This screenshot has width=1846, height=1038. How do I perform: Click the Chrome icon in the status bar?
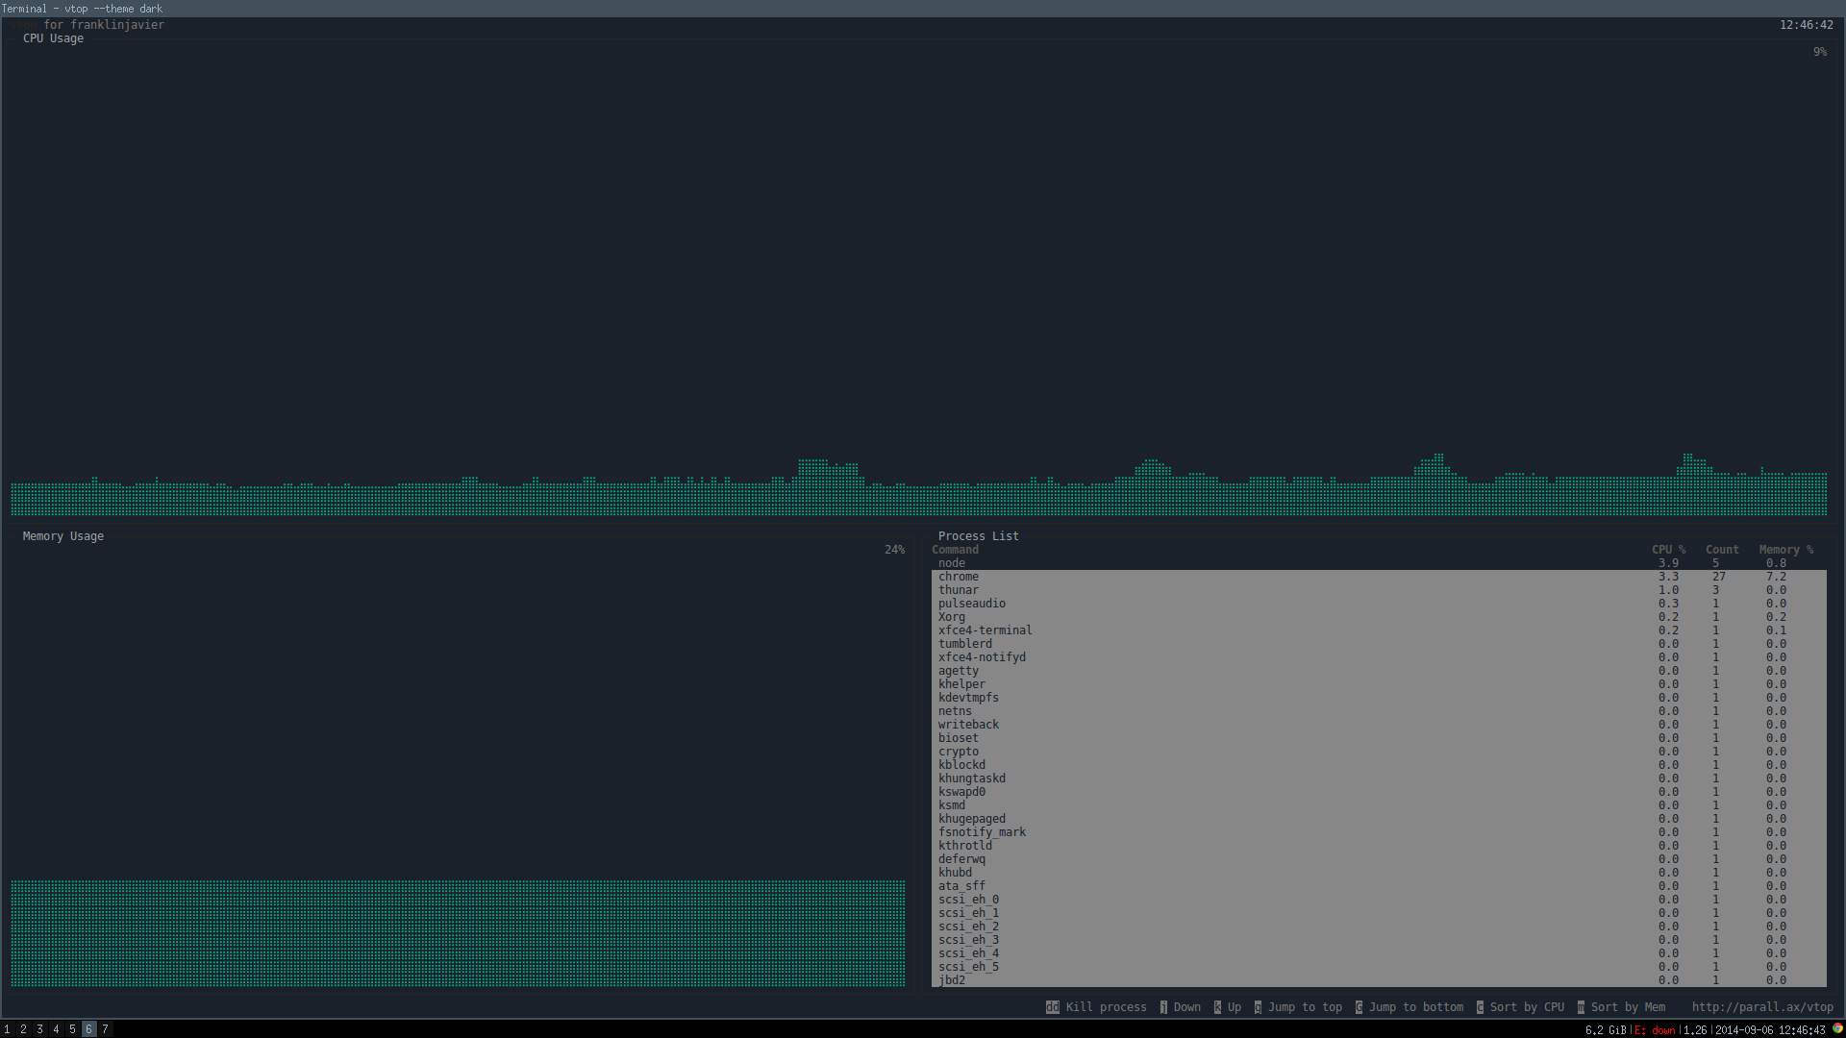tap(1837, 1028)
